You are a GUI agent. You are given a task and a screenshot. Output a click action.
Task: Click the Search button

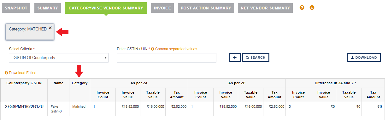(x=256, y=57)
